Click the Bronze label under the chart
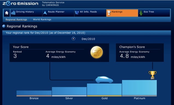The width and height of the screenshot is (174, 105). point(34,98)
